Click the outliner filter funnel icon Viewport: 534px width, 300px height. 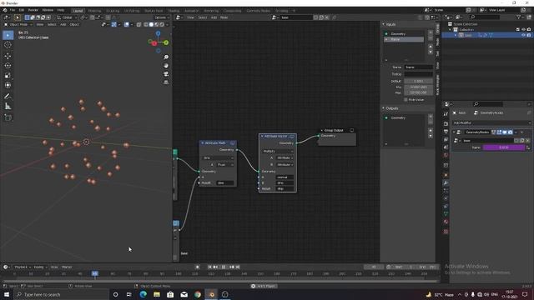pos(518,17)
